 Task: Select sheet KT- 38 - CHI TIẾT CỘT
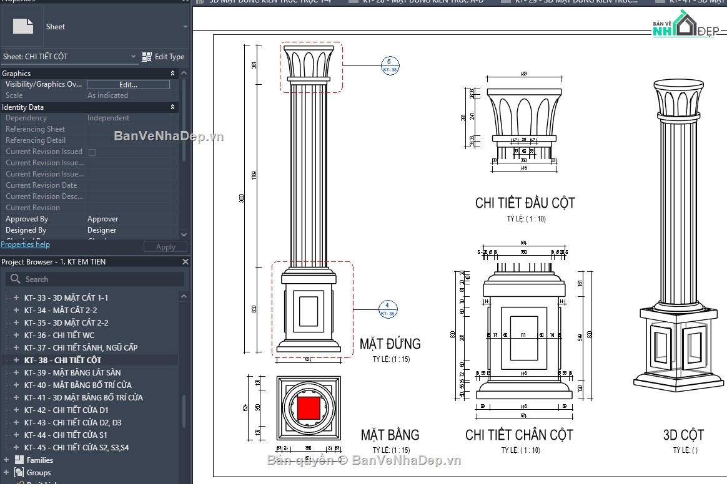point(62,360)
